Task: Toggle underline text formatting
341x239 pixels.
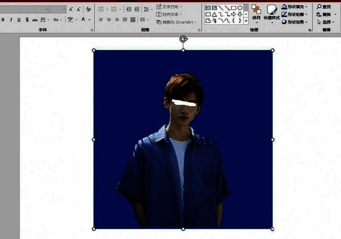Action: tap(19, 20)
